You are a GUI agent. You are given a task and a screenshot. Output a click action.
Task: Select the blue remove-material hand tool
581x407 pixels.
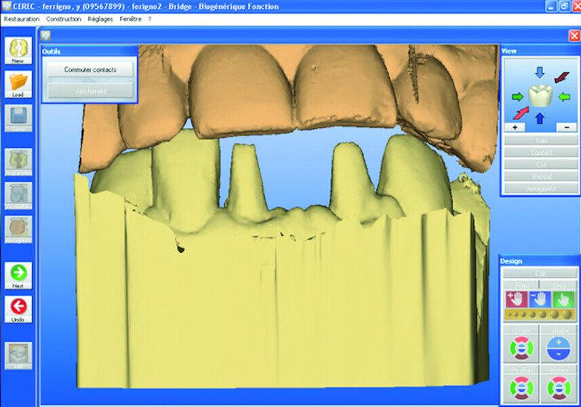540,299
